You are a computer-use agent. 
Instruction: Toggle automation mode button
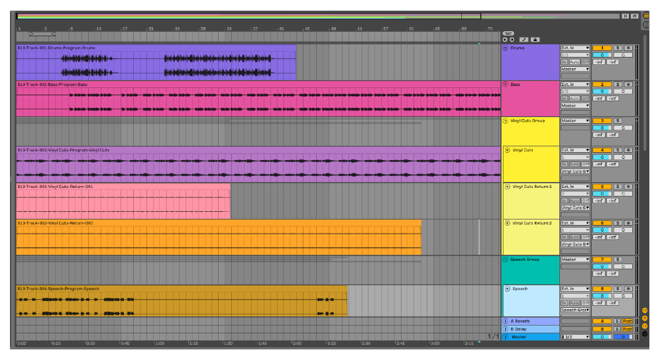(x=524, y=40)
